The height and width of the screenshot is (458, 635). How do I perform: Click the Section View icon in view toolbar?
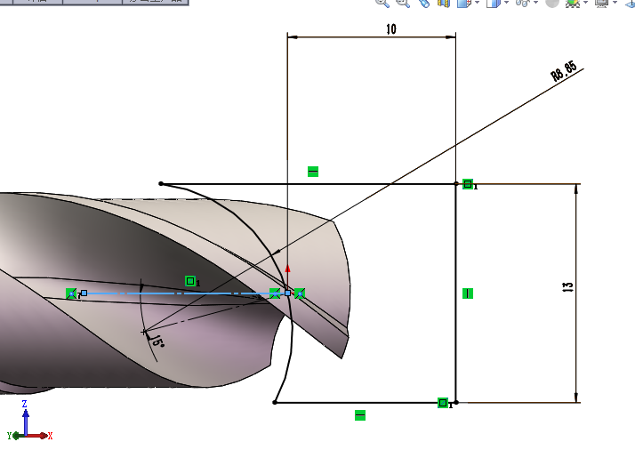(444, 3)
